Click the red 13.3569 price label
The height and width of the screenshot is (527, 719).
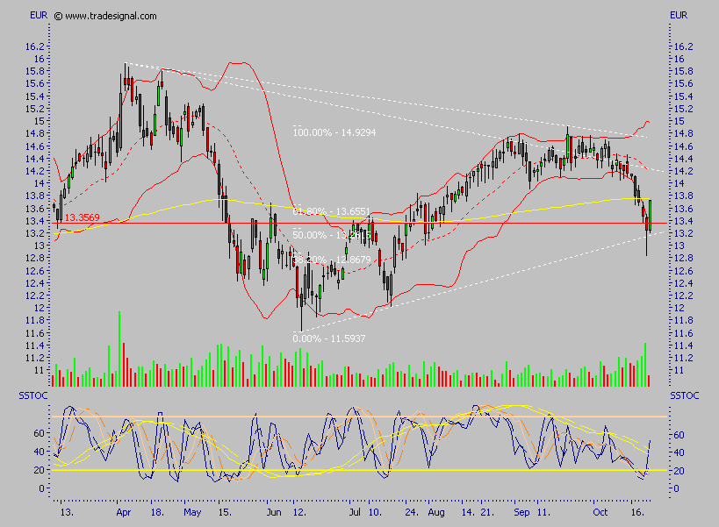coord(82,217)
